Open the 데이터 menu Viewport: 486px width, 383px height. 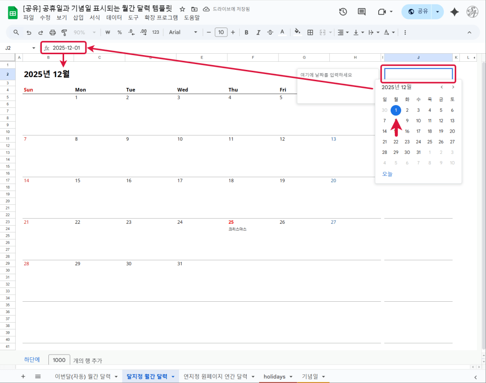114,18
